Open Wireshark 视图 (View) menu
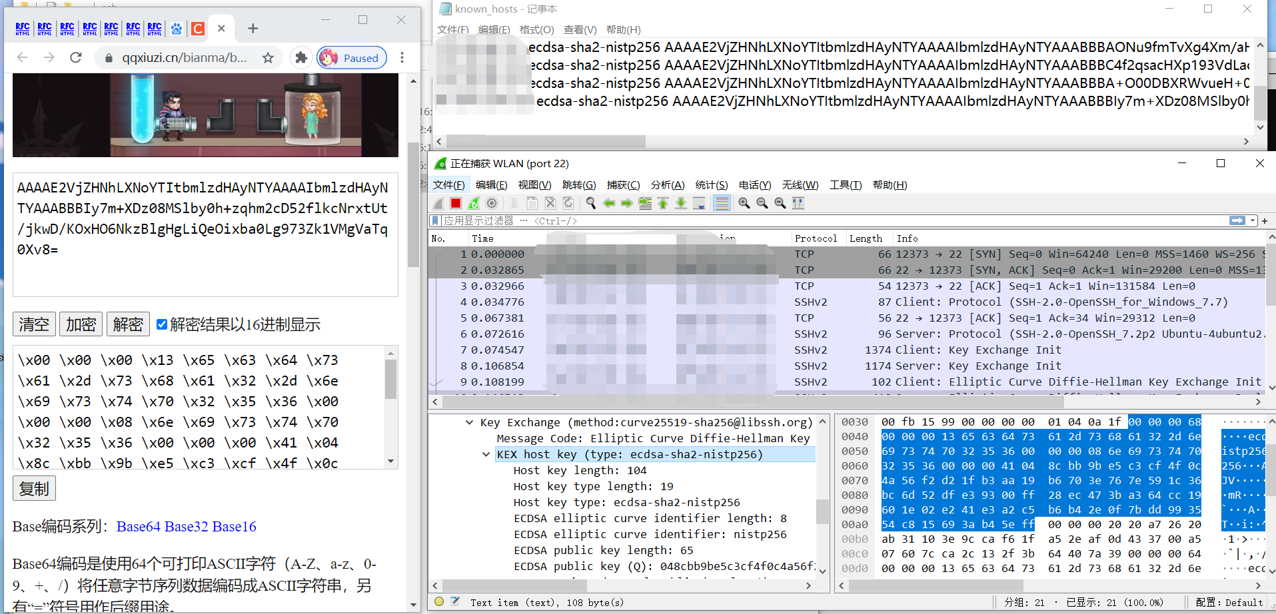Image resolution: width=1276 pixels, height=614 pixels. coord(534,185)
